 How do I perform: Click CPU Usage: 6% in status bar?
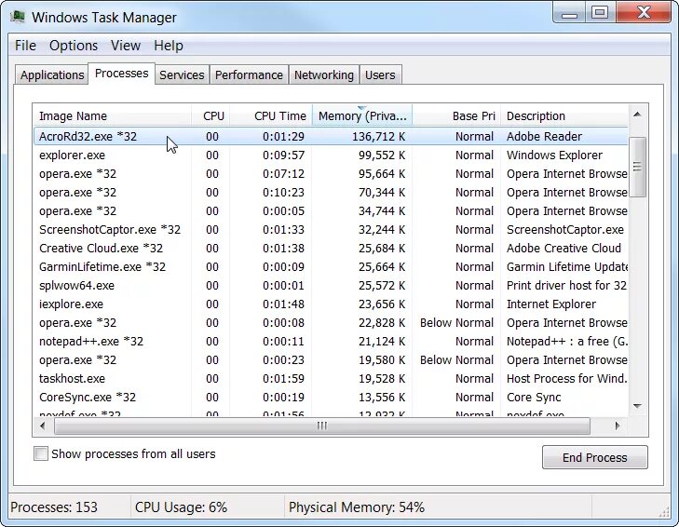[x=181, y=507]
